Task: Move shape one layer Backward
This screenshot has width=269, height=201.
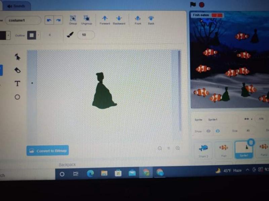Action: pos(119,20)
